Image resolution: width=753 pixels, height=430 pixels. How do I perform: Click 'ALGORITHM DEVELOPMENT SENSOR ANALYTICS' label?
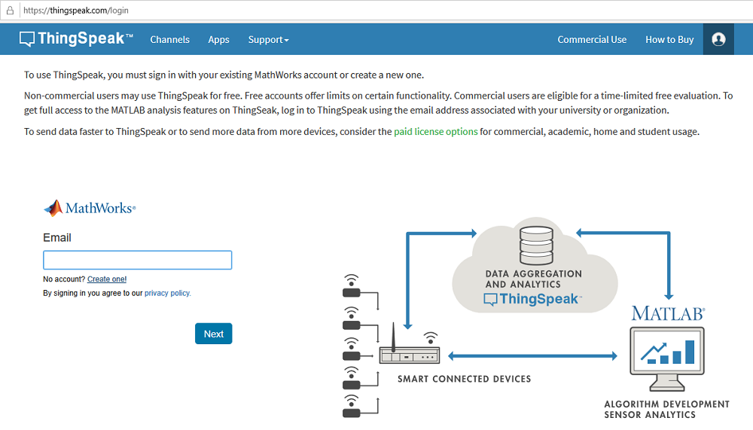[666, 410]
